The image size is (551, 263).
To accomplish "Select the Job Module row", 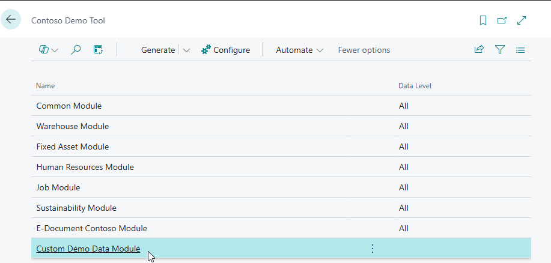I will [281, 187].
